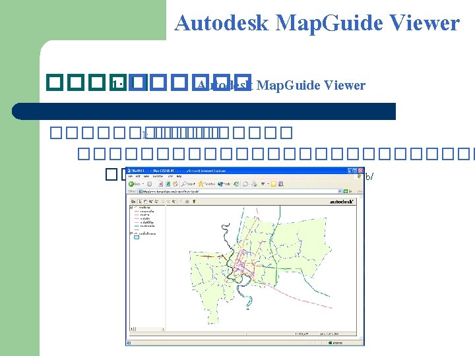Open the View menu in Internet Explorer
Screen dimensions: 475x356
pyautogui.click(x=146, y=176)
